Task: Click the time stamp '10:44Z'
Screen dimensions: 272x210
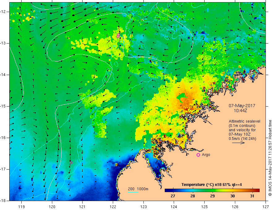Action: pos(240,110)
